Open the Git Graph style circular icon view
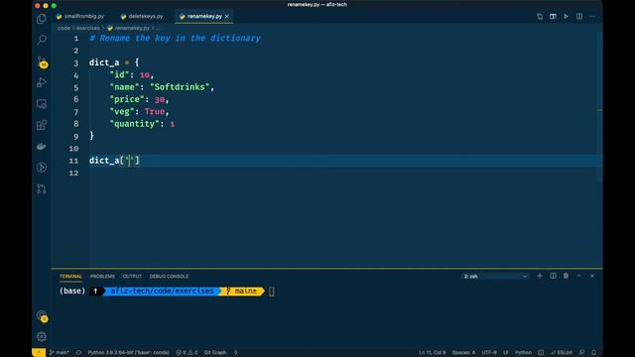635x357 pixels. (x=42, y=168)
